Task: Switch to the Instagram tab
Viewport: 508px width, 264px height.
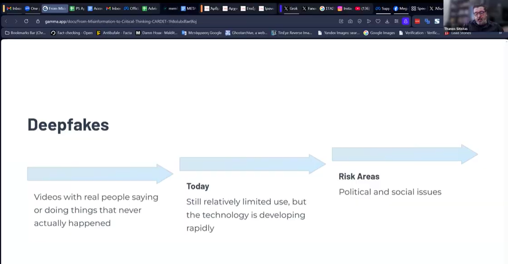Action: pyautogui.click(x=345, y=9)
